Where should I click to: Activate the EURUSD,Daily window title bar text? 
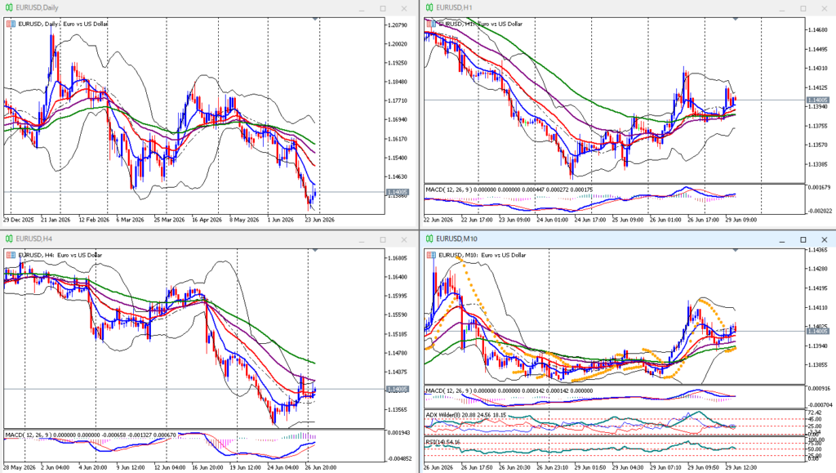pos(37,8)
